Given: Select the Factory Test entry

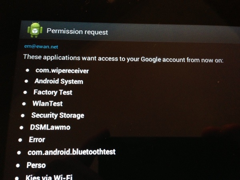Looking at the screenshot, I should coord(53,92).
